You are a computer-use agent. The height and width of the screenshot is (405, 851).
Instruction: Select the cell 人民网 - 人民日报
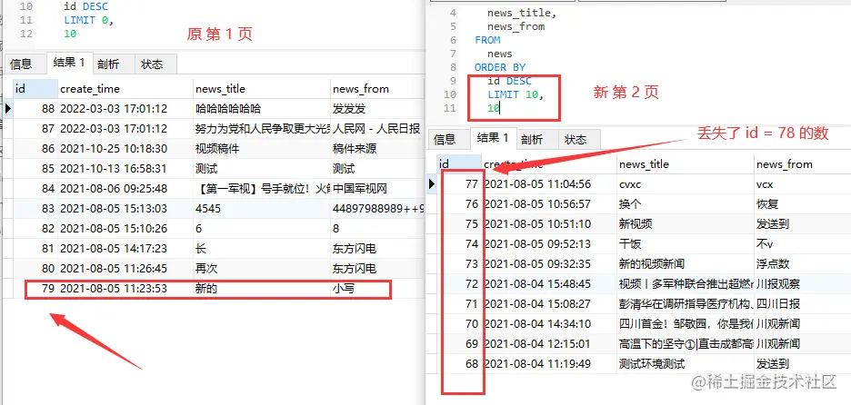377,129
